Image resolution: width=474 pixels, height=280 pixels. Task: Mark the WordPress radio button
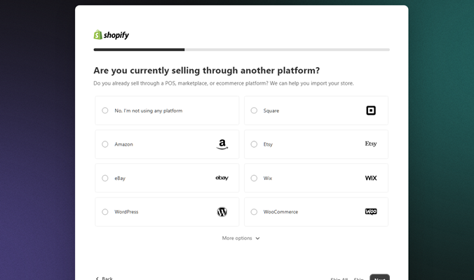(105, 212)
